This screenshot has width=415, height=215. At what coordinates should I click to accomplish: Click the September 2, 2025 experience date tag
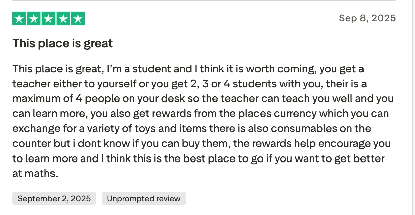[x=54, y=198]
